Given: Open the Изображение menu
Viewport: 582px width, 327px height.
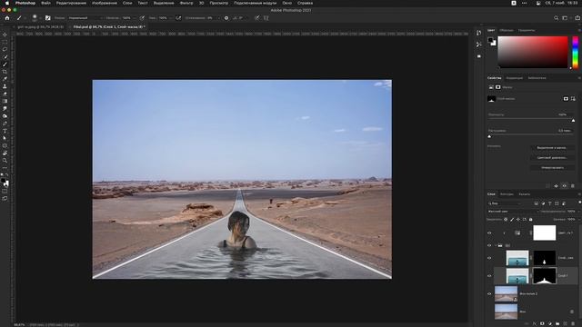Looking at the screenshot, I should click(105, 3).
